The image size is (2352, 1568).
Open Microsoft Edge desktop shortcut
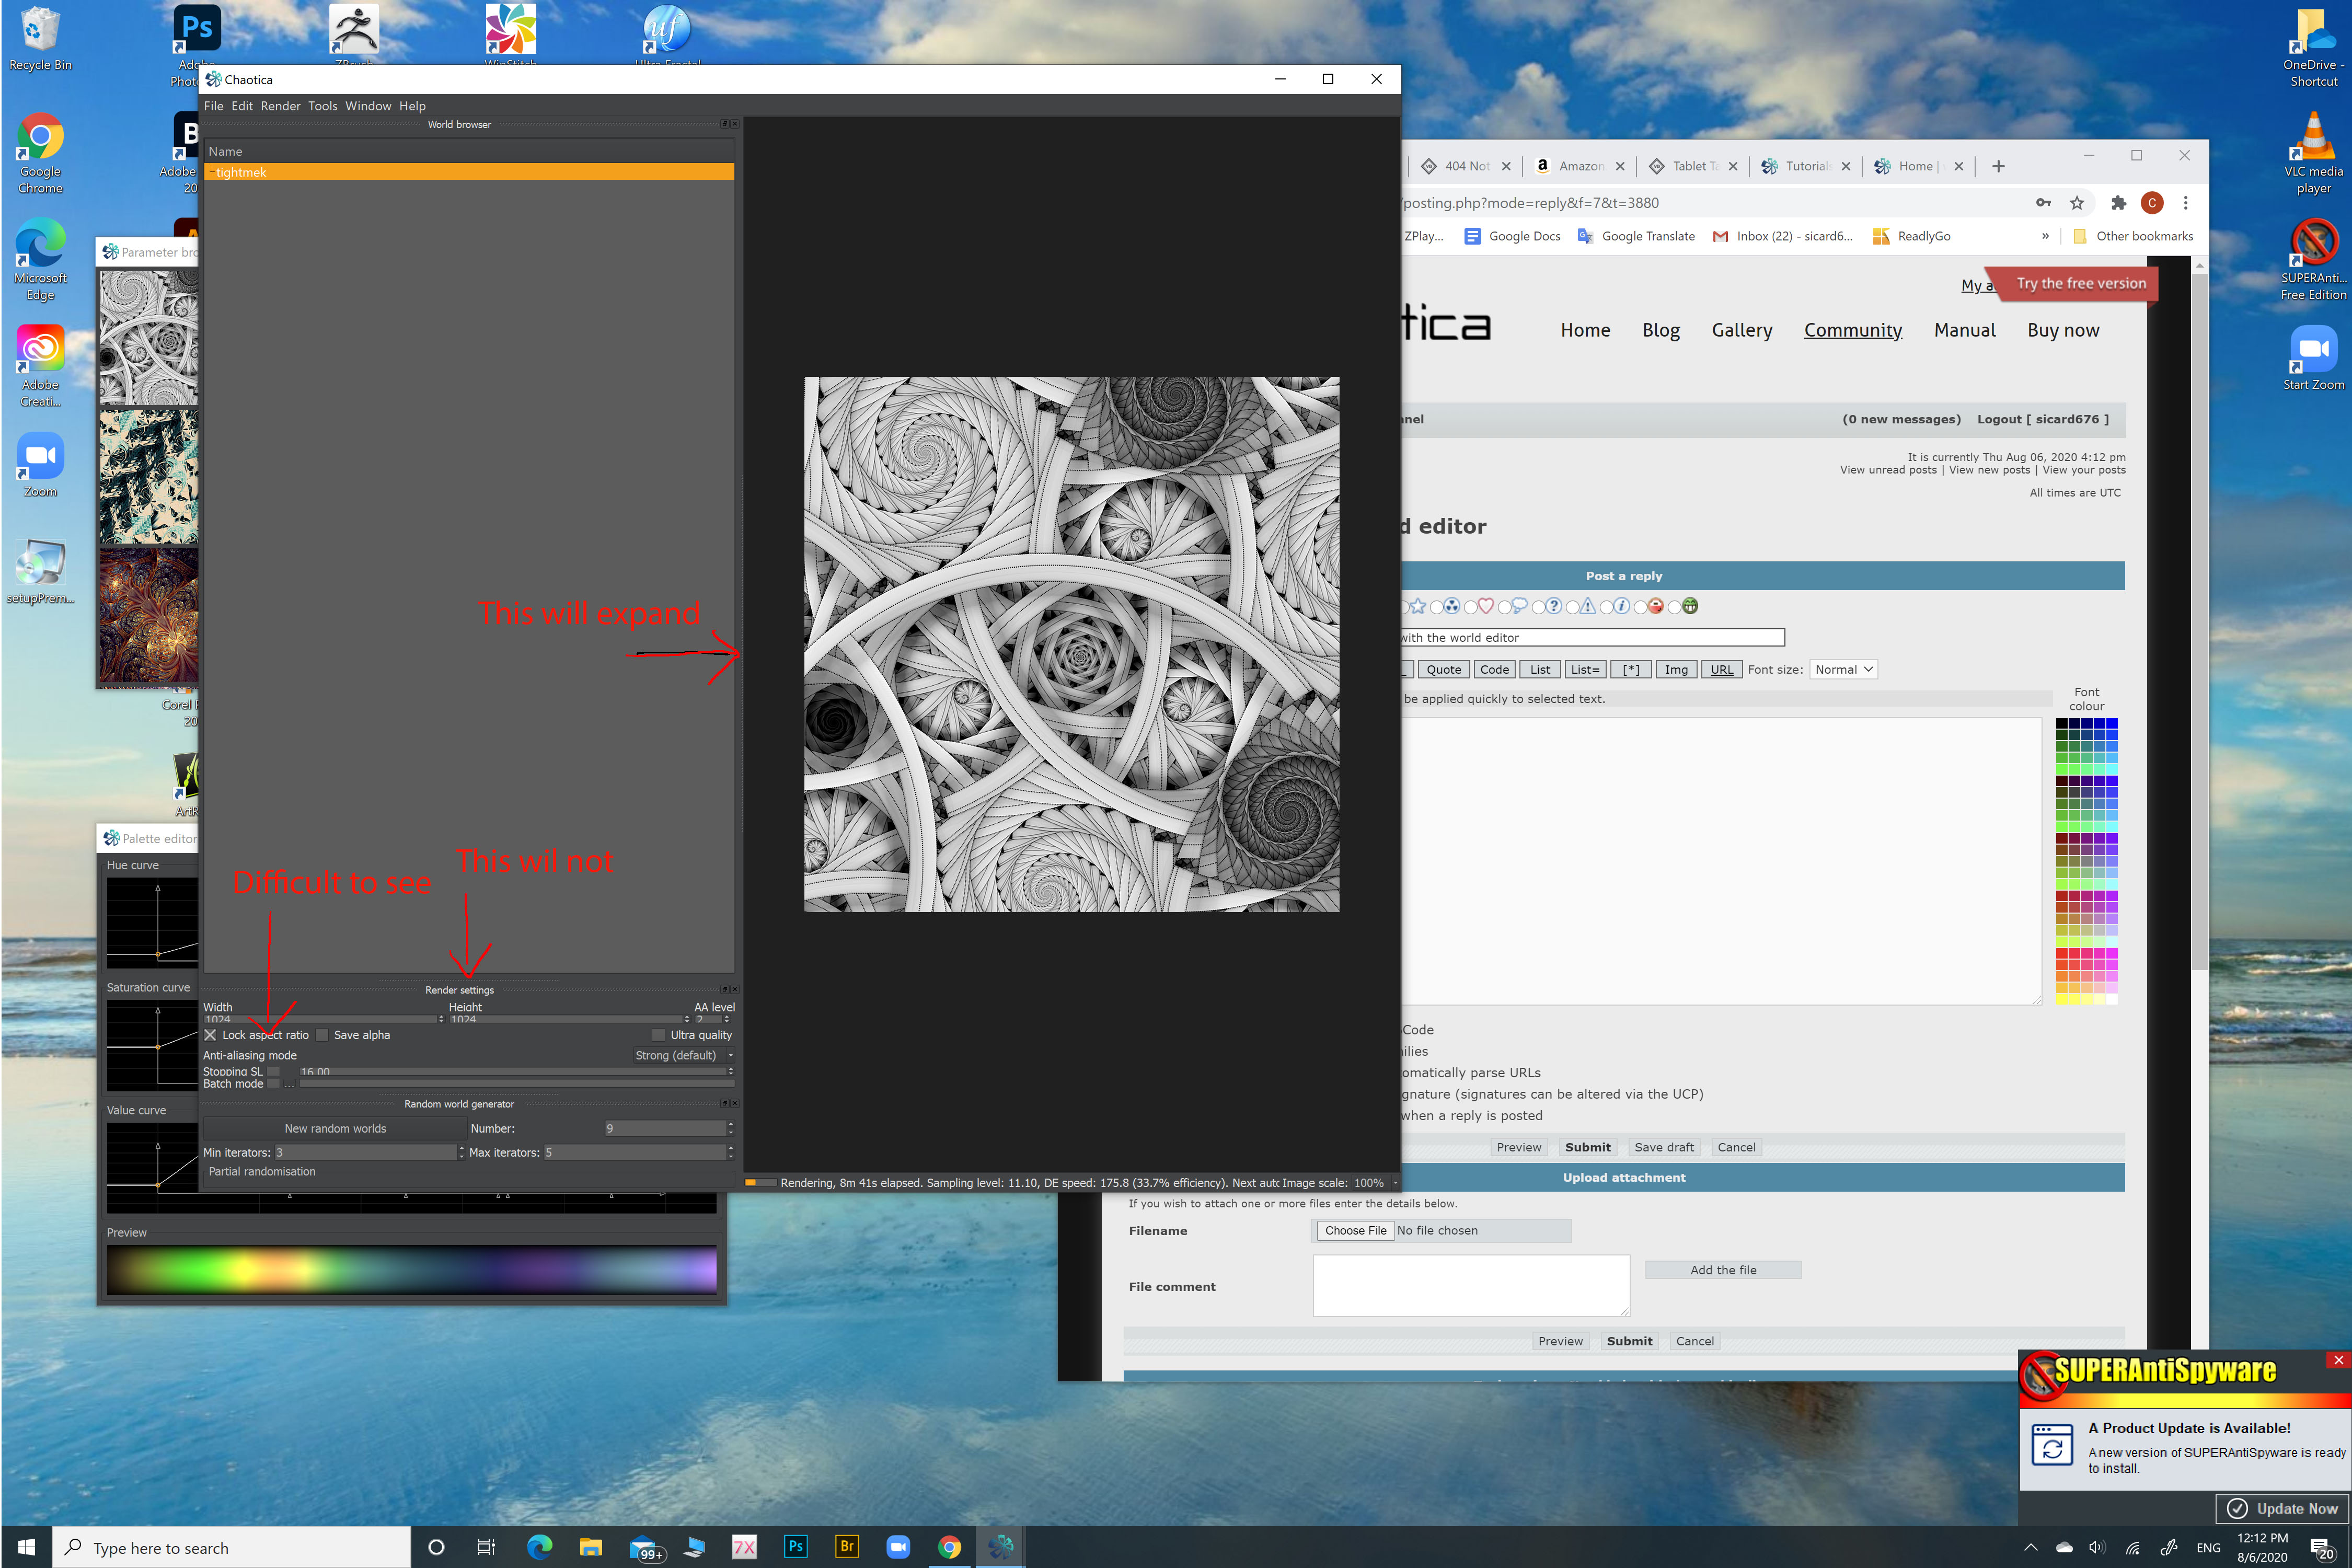pyautogui.click(x=40, y=260)
